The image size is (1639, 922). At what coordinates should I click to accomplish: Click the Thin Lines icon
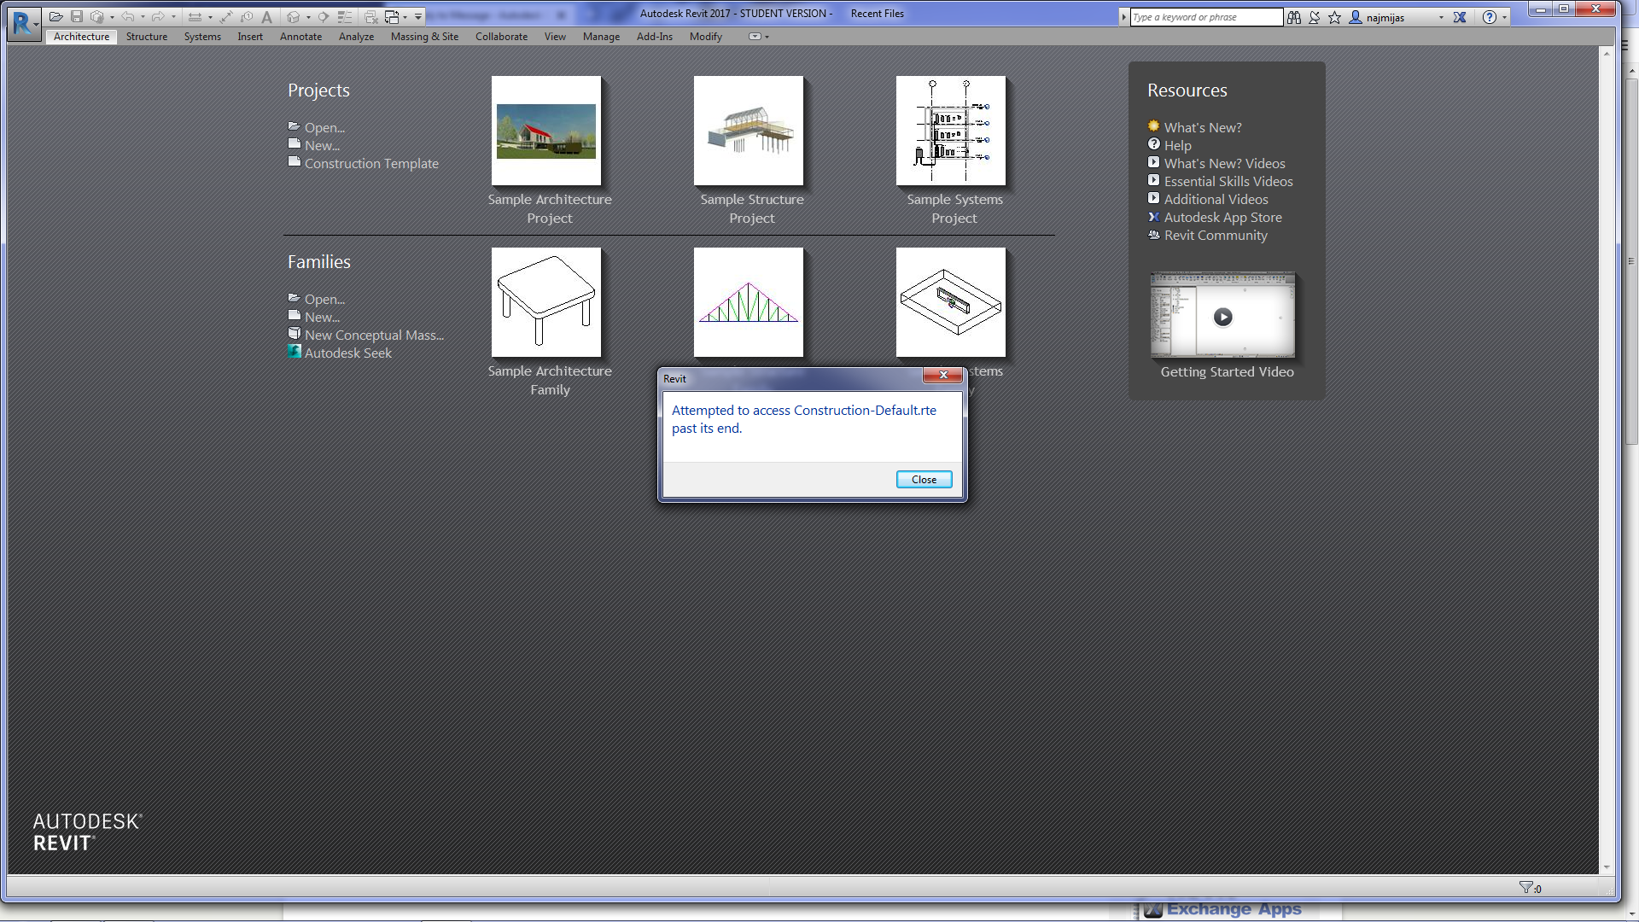coord(344,17)
